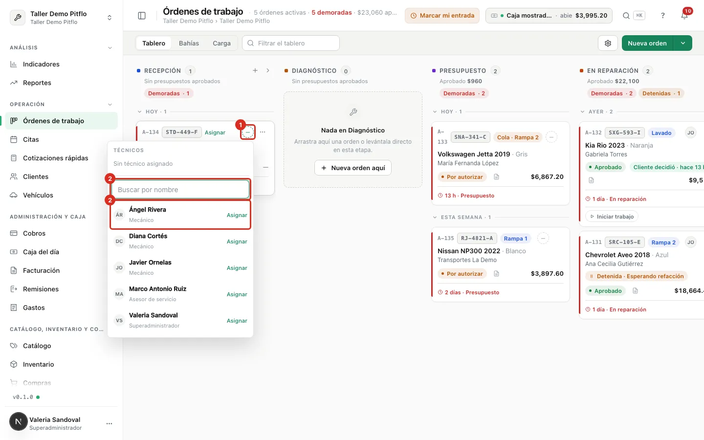Open the search icon in header
The image size is (704, 440).
point(626,16)
